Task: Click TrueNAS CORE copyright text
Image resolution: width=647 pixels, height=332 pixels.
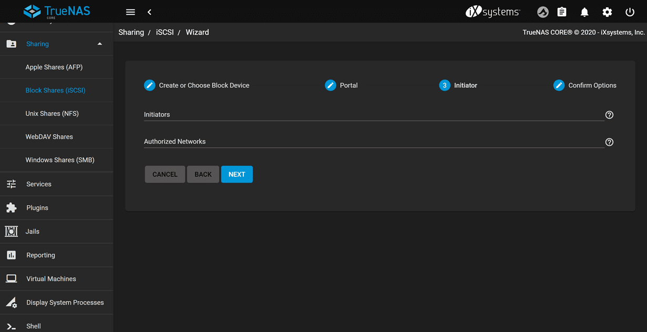Action: (583, 32)
